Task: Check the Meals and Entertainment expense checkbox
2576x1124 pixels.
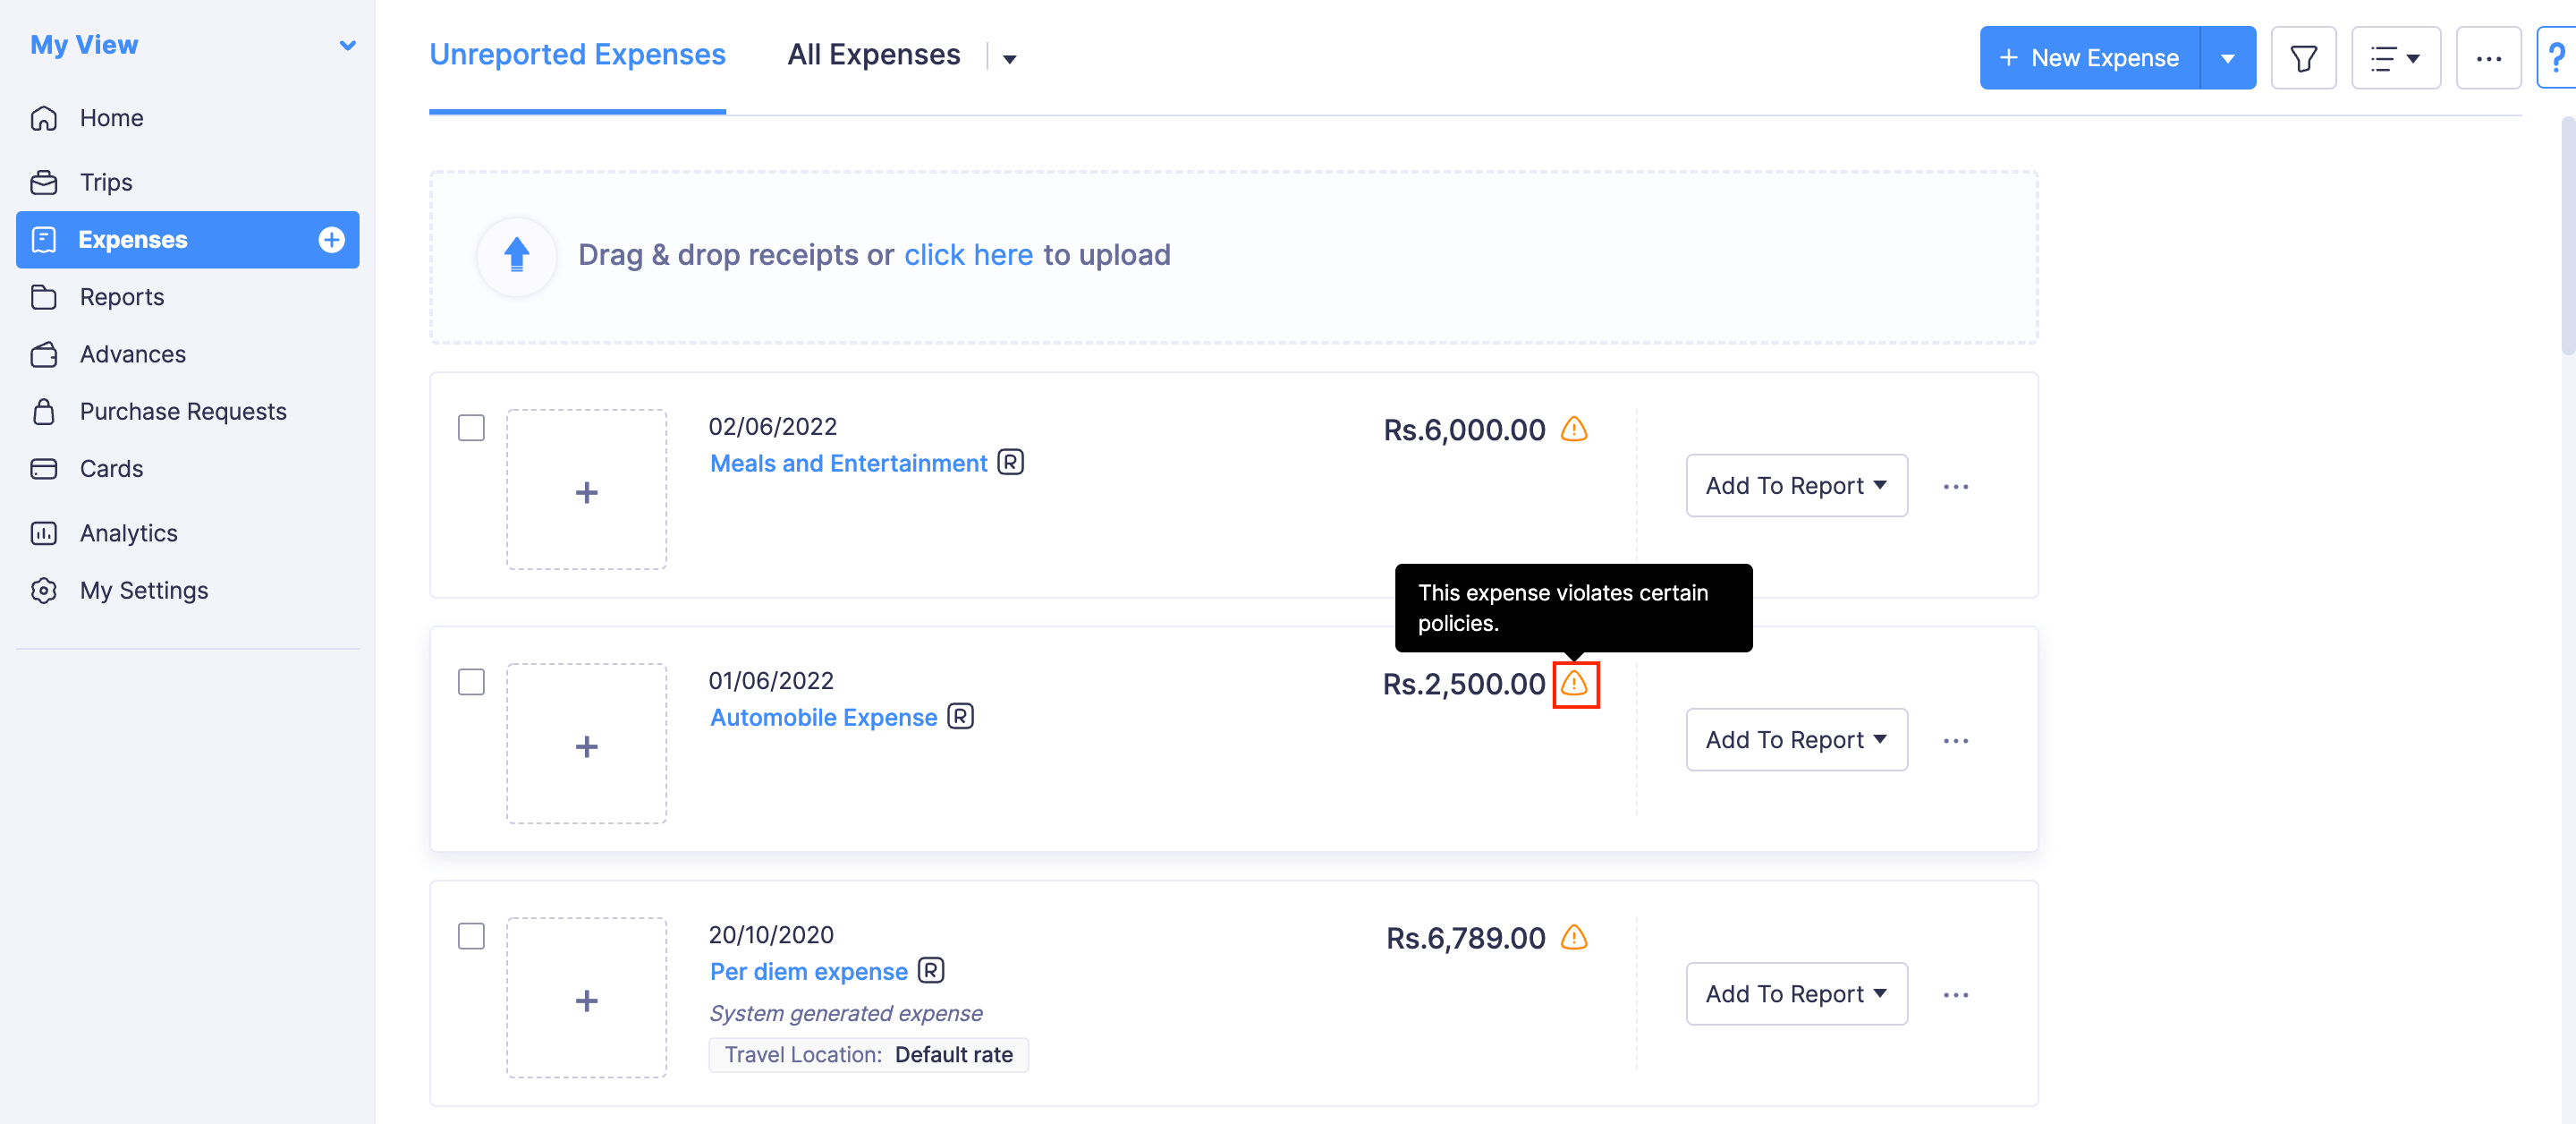Action: (x=471, y=428)
